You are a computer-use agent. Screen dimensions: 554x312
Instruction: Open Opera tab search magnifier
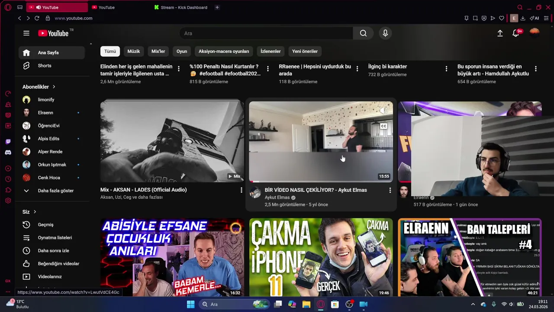520,7
